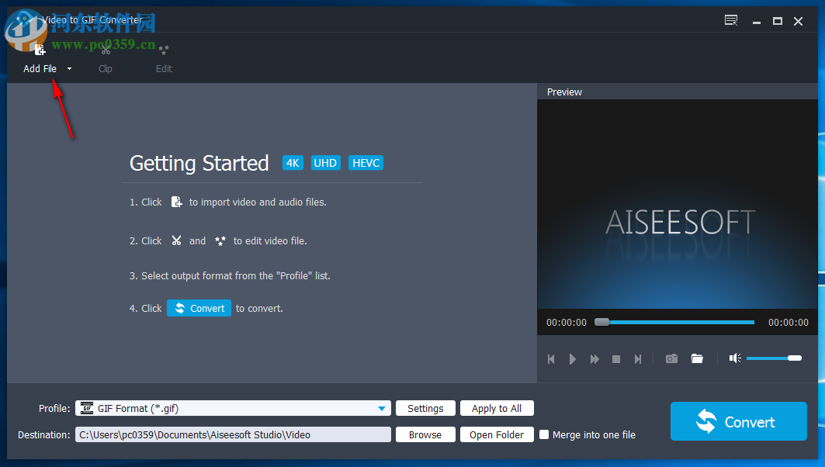Click Apply to All
The height and width of the screenshot is (467, 825).
click(x=497, y=408)
